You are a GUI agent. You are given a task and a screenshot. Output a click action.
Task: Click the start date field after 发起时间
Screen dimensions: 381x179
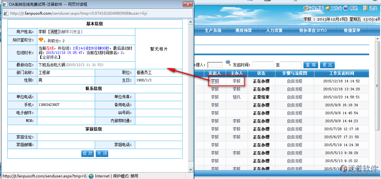pyautogui.click(x=263, y=65)
